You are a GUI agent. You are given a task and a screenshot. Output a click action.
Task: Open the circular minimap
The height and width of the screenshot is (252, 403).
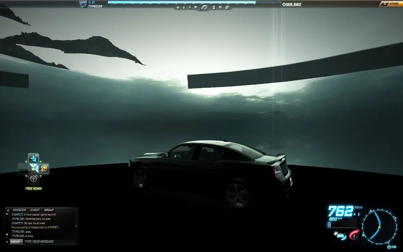(379, 227)
